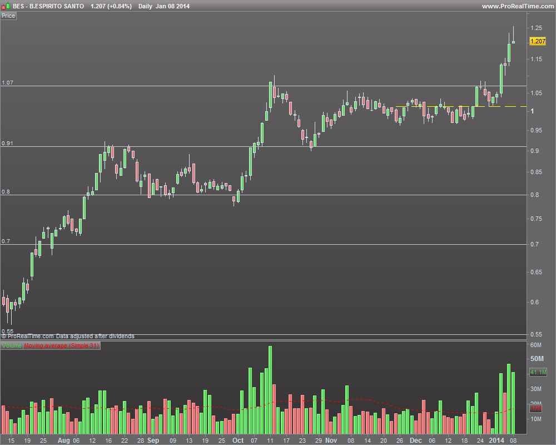Image resolution: width=556 pixels, height=445 pixels.
Task: Click the Nov label on time axis
Action: 331,441
